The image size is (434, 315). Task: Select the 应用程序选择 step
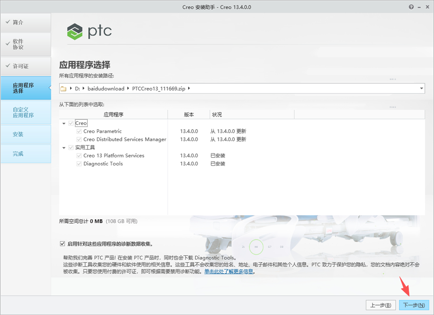pos(26,88)
